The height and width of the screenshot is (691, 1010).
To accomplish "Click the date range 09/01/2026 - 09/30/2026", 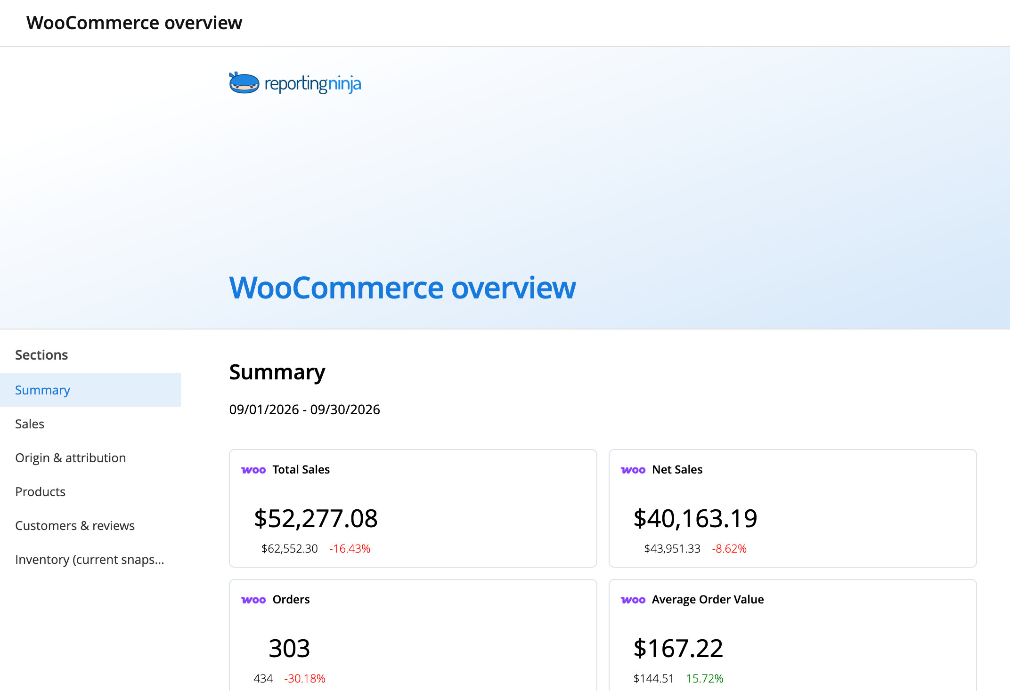I will pos(304,410).
